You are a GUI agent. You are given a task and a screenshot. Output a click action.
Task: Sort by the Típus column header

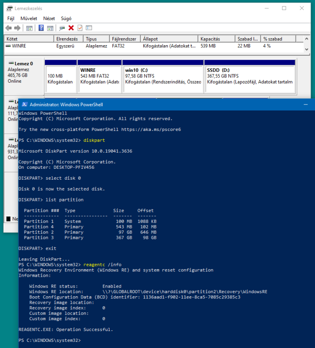tap(96, 39)
